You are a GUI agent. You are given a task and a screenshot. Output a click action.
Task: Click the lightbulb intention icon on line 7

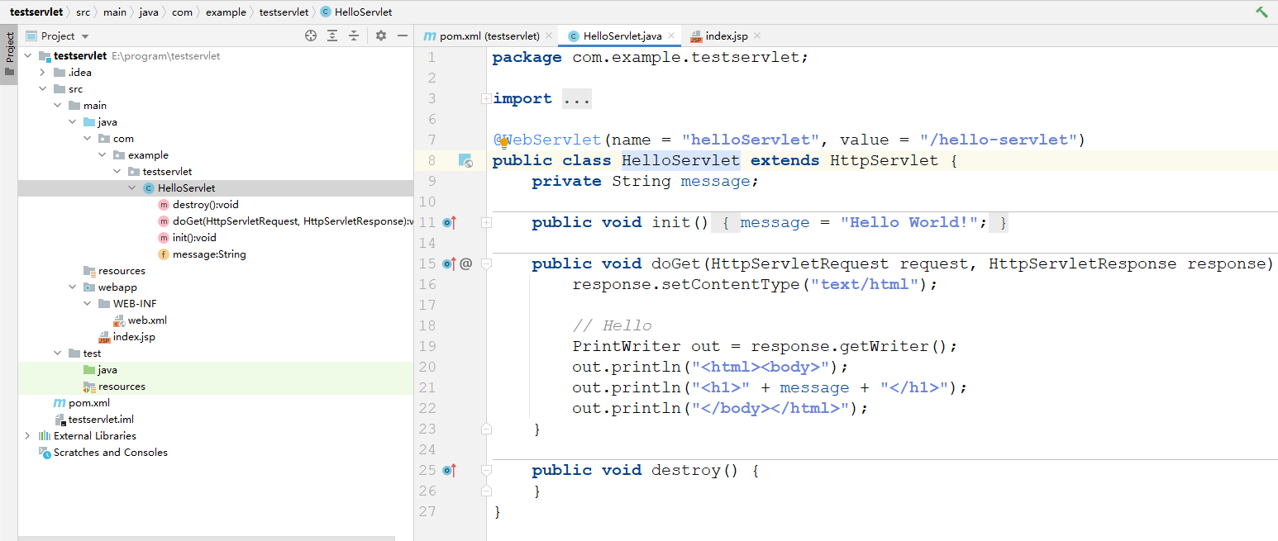coord(504,143)
